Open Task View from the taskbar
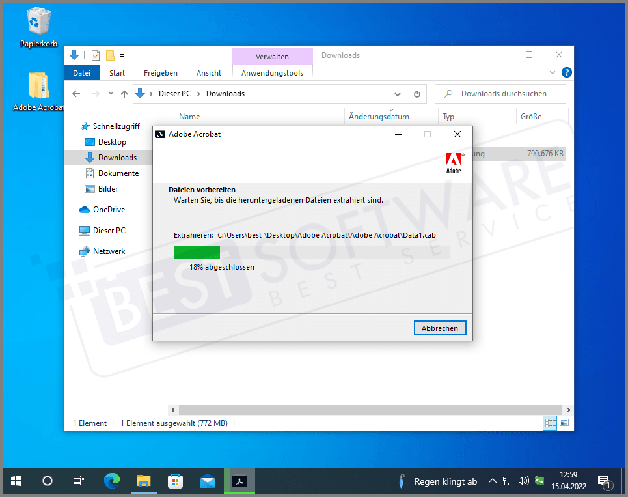The width and height of the screenshot is (628, 497). pos(78,481)
